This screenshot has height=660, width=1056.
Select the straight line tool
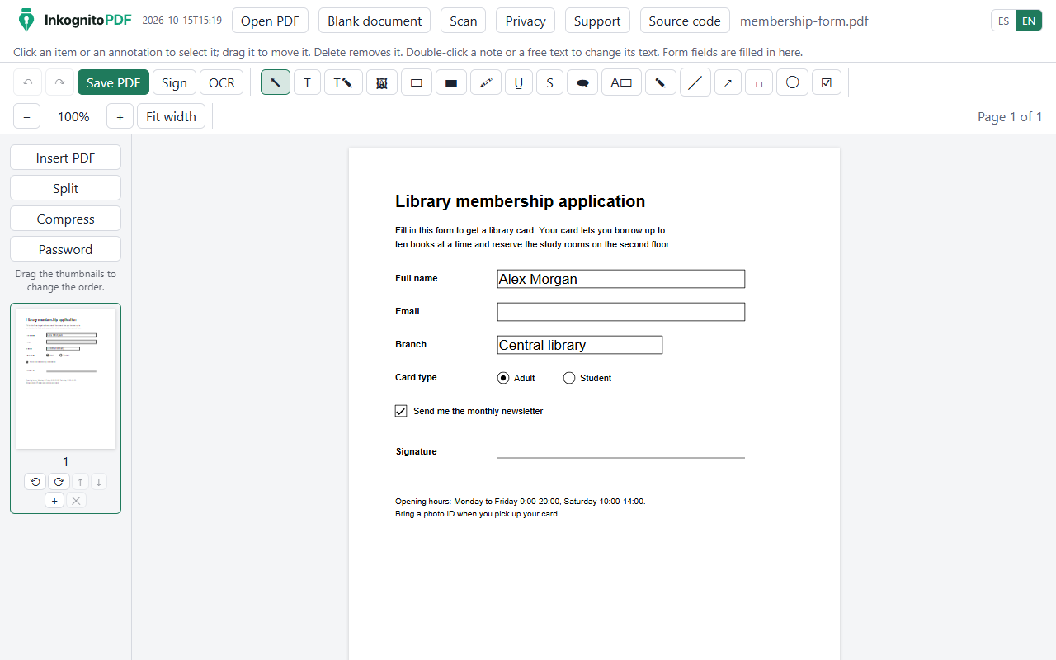tap(695, 82)
